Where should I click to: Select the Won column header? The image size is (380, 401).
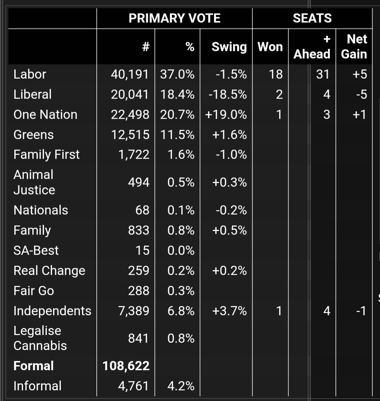[270, 47]
